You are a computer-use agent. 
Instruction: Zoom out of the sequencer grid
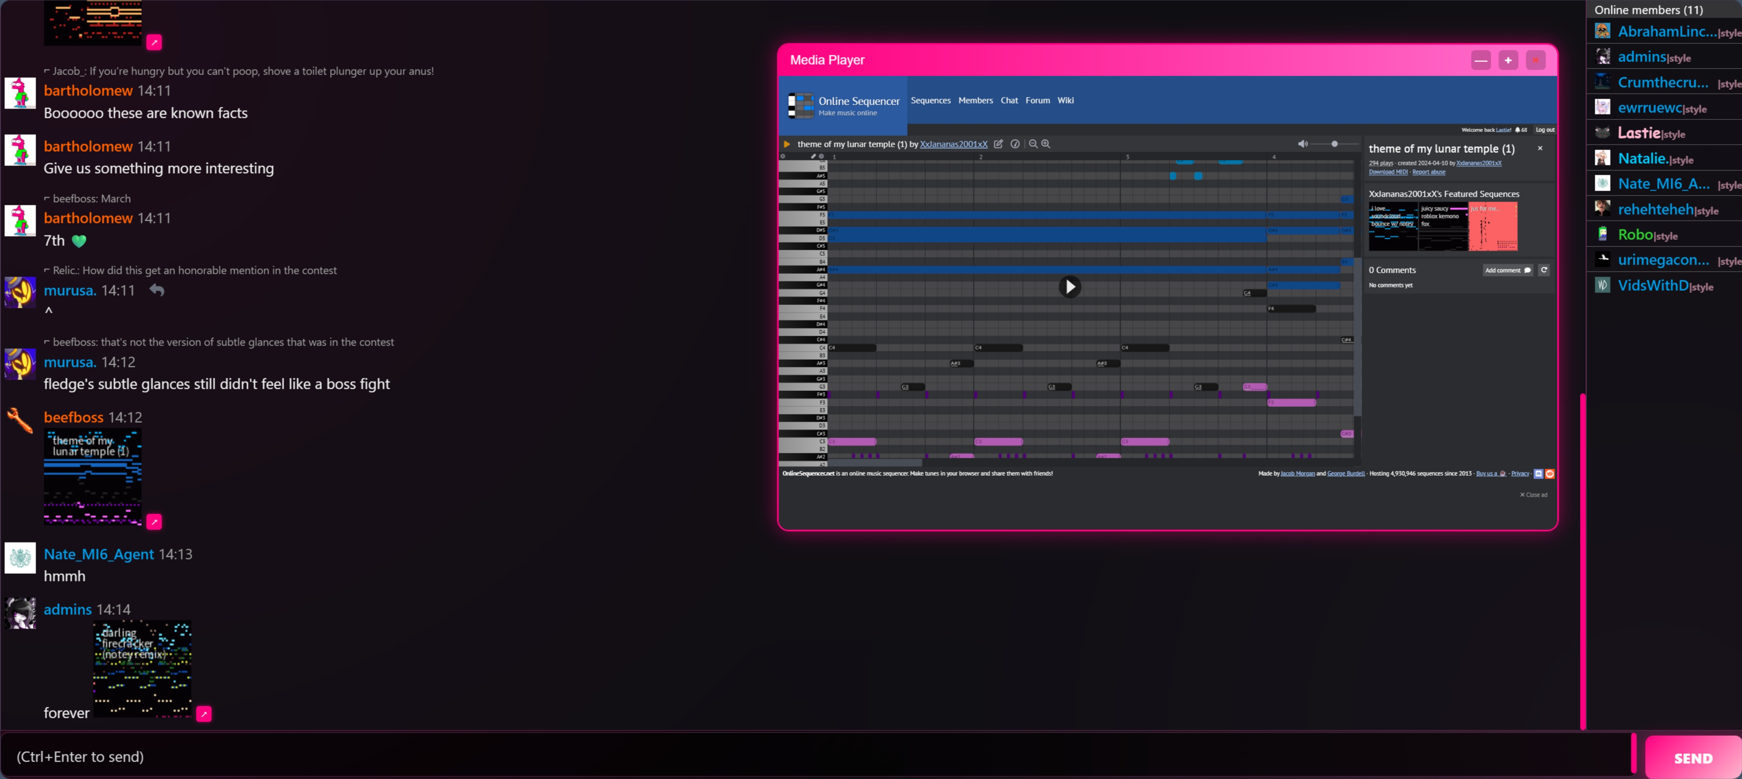pyautogui.click(x=1032, y=144)
